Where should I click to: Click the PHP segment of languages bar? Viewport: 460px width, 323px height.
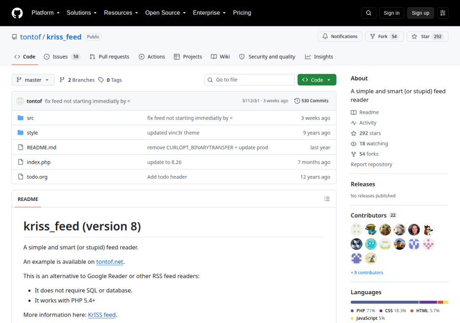(x=385, y=302)
